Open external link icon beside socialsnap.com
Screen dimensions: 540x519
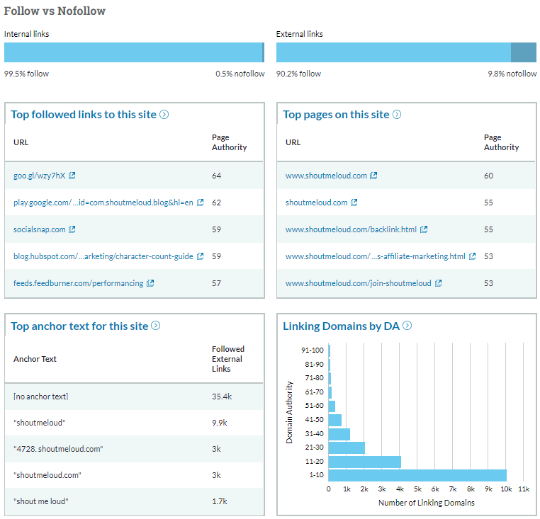click(x=72, y=229)
